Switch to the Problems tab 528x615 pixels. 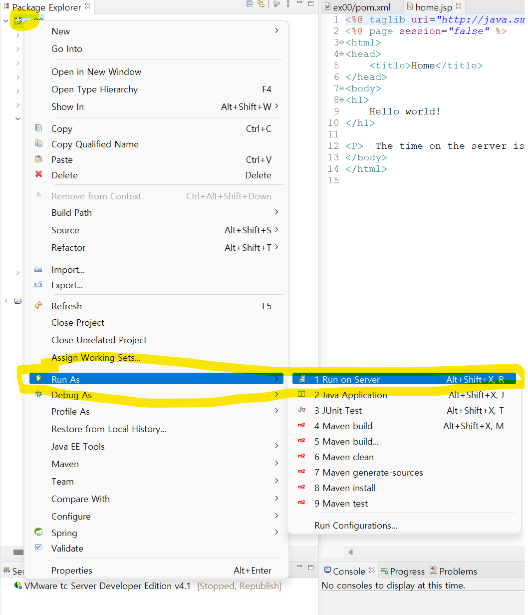[453, 571]
